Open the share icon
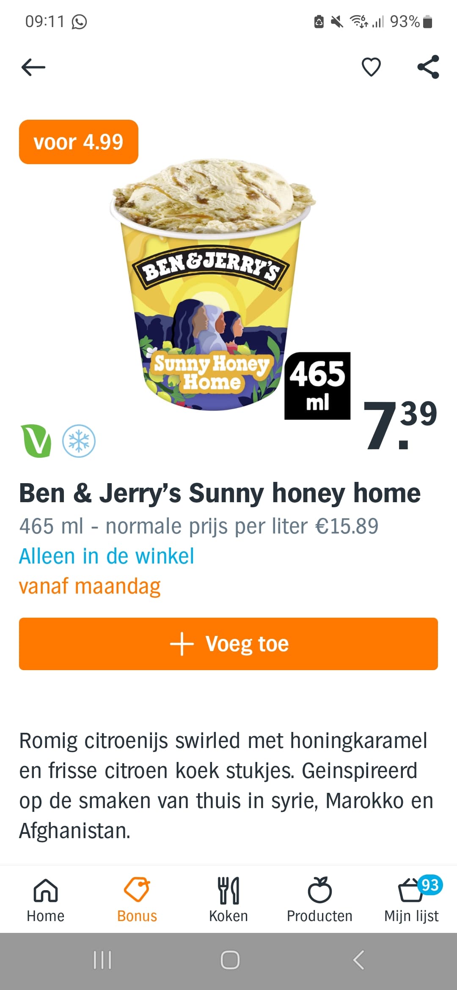The image size is (457, 990). (x=428, y=67)
